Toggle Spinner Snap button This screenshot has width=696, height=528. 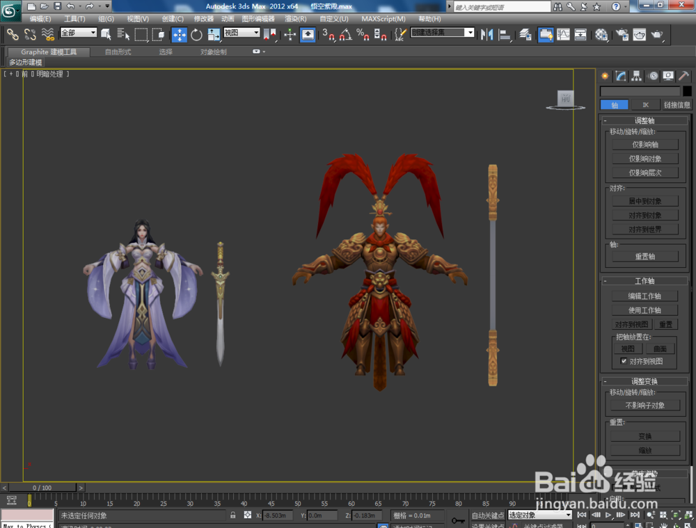(380, 34)
